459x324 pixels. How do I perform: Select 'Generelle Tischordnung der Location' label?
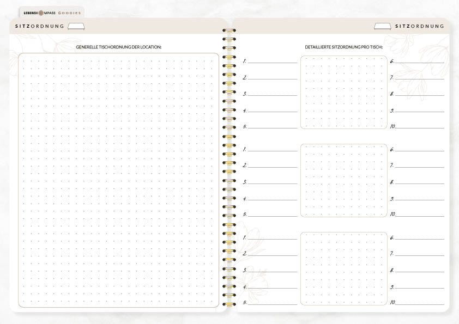click(x=118, y=47)
